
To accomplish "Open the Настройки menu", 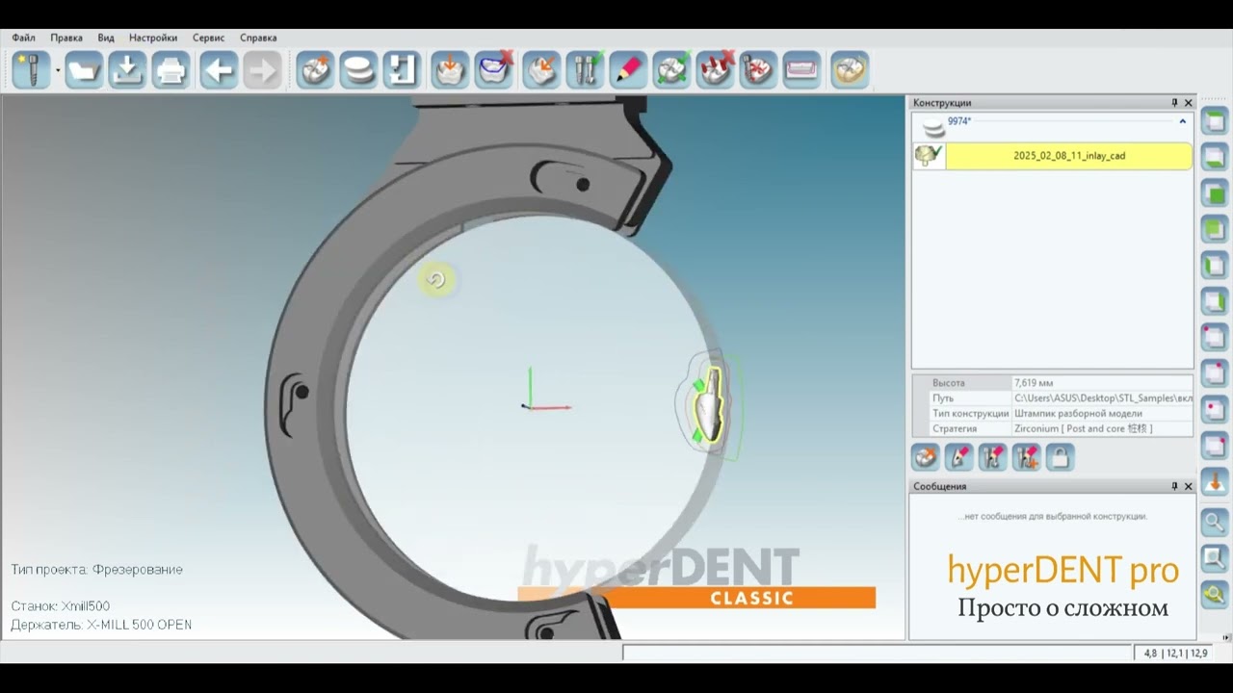I will [153, 38].
